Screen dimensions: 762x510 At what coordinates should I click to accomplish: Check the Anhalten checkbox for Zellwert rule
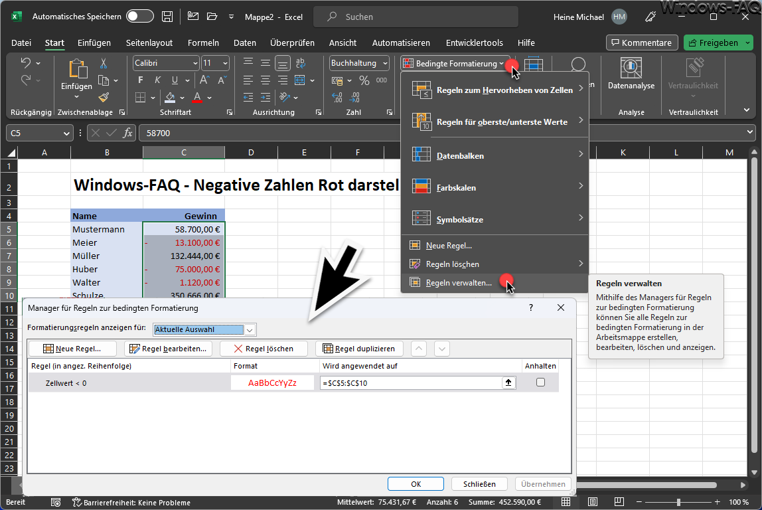(540, 382)
